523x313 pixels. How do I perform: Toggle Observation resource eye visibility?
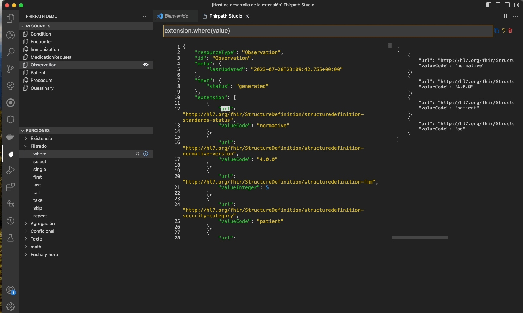pyautogui.click(x=146, y=65)
